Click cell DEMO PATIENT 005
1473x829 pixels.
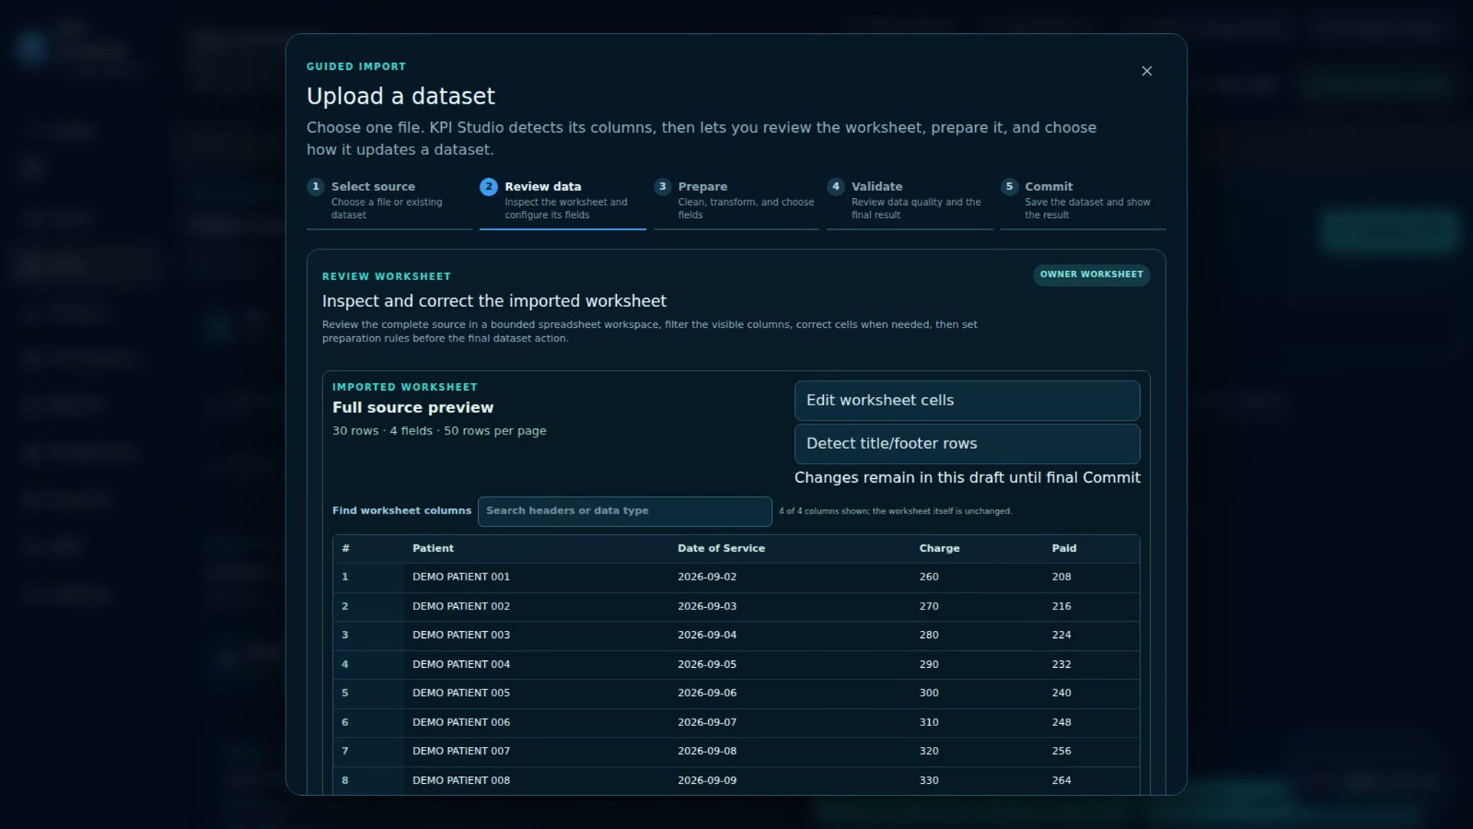537,693
